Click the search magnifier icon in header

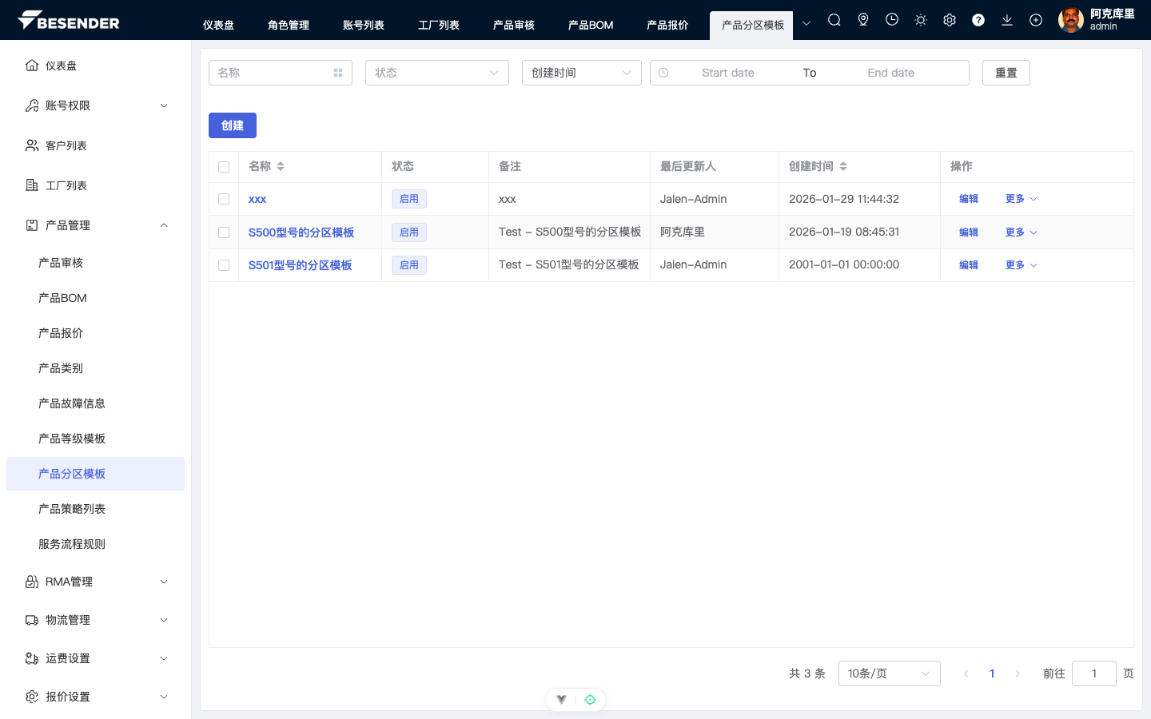click(834, 20)
